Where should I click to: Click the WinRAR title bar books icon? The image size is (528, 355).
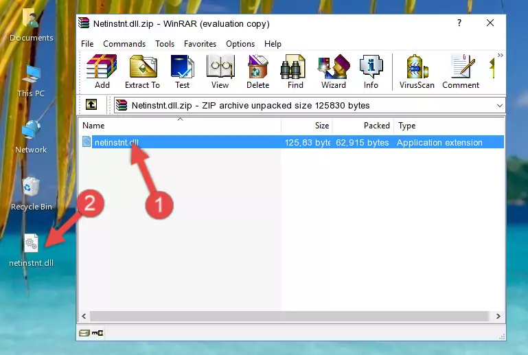click(x=84, y=23)
